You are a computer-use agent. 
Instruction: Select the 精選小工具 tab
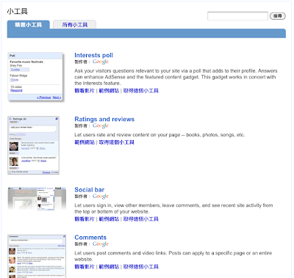click(x=29, y=25)
